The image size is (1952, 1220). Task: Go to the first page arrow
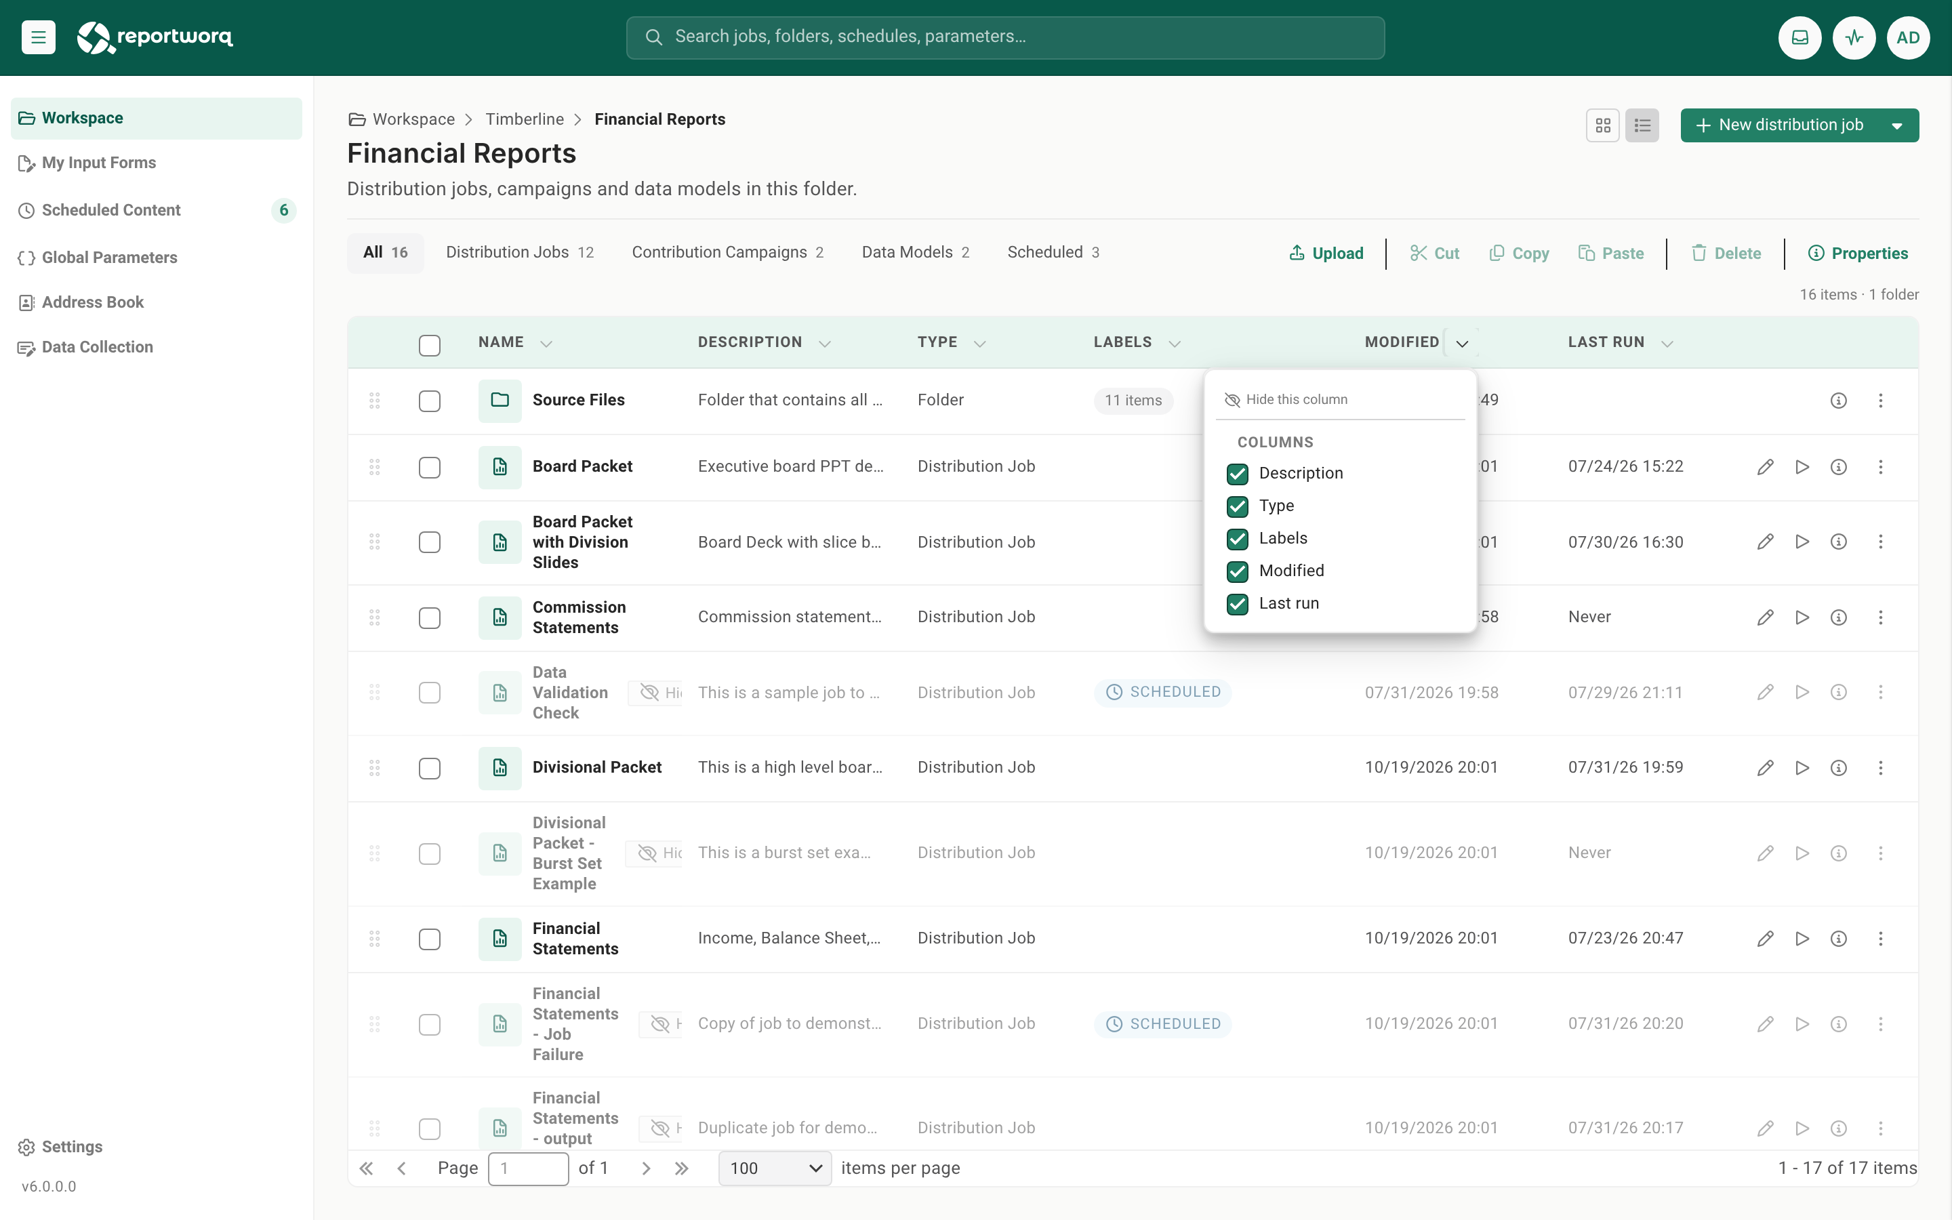tap(366, 1168)
